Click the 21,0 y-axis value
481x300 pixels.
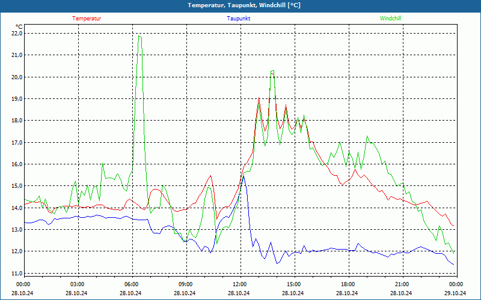17,55
